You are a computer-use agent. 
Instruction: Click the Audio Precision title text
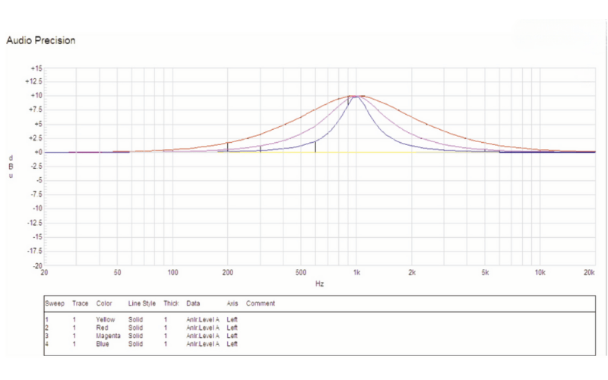pos(41,40)
